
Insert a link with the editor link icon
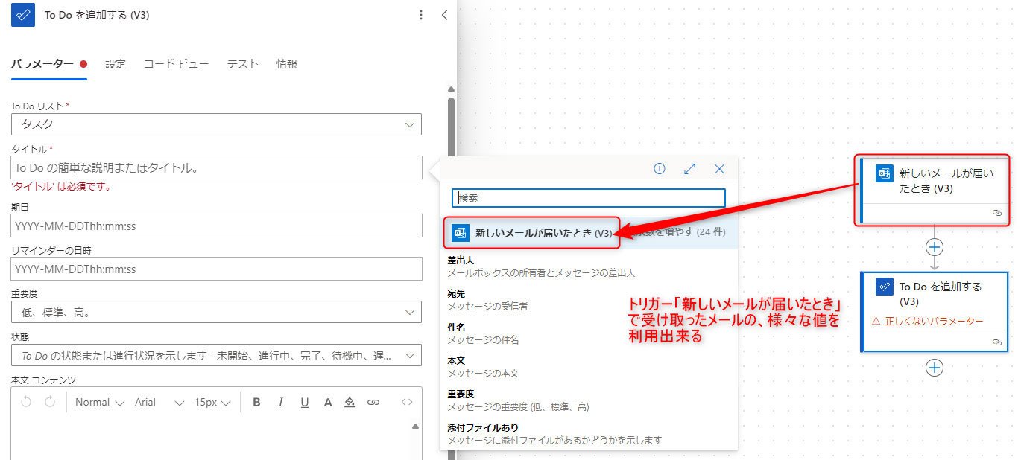[373, 402]
